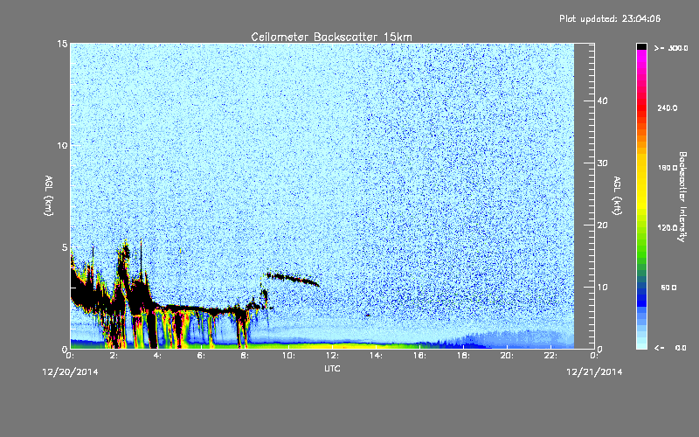Click the start date '12/20/2014'
This screenshot has width=699, height=437.
point(70,372)
